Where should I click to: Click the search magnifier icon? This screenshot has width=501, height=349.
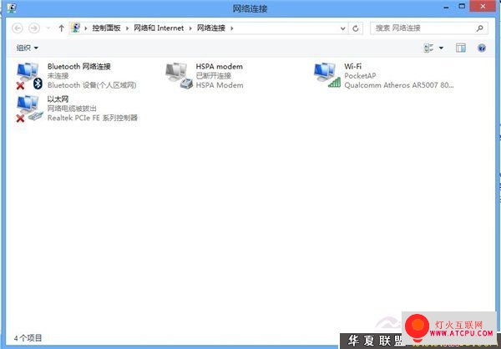tap(479, 28)
